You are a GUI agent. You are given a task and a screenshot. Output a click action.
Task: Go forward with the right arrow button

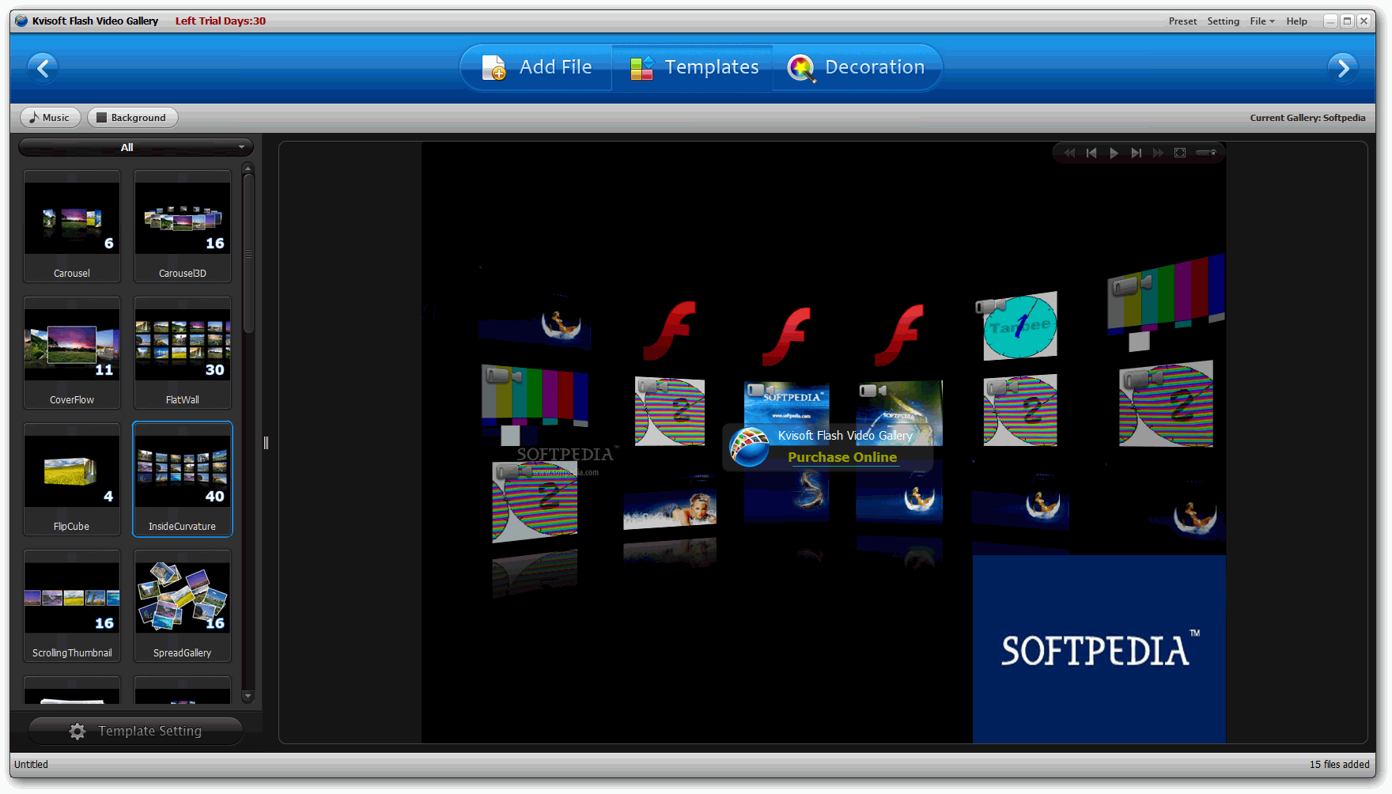coord(1343,68)
